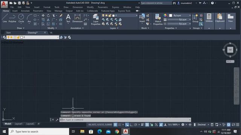Open the Parametric ribbon tab
The image size is (241, 135).
(x=38, y=11)
